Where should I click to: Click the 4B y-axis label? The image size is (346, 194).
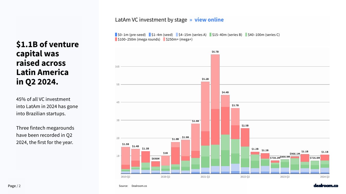coord(118,102)
